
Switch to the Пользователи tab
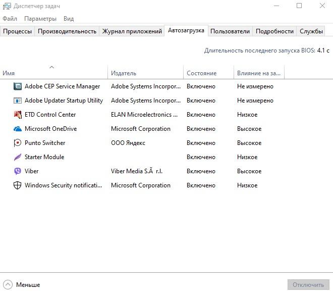pyautogui.click(x=230, y=31)
